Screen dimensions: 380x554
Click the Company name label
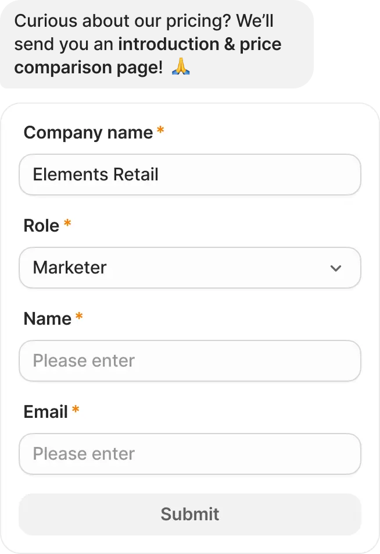pos(87,132)
